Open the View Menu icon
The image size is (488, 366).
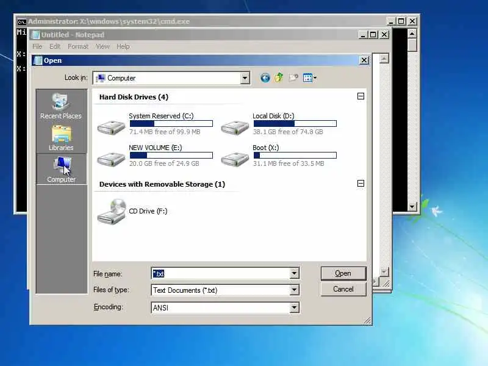tap(309, 78)
